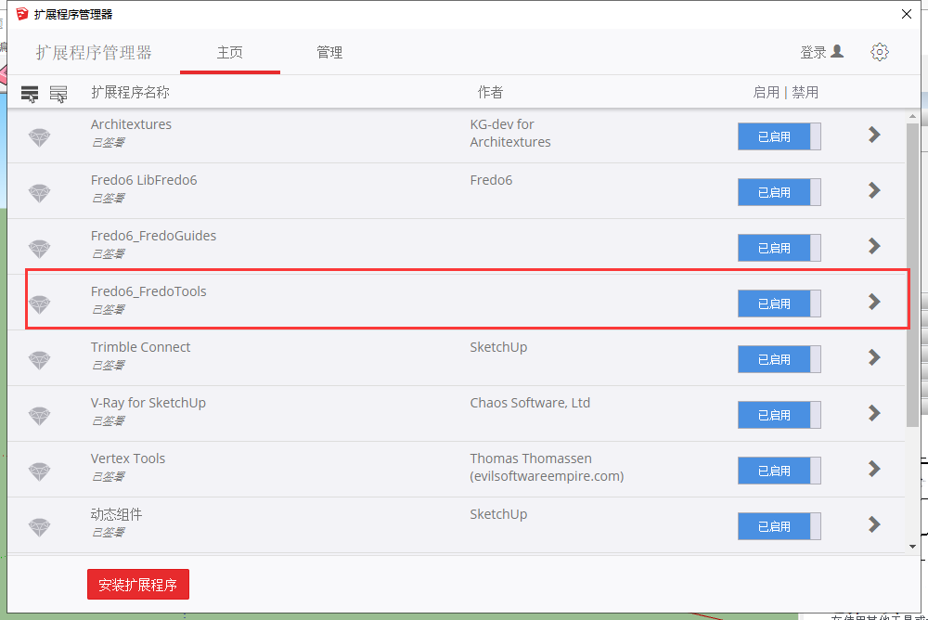Click the V-Ray for SketchUp extension icon
The image size is (928, 620).
click(x=39, y=414)
